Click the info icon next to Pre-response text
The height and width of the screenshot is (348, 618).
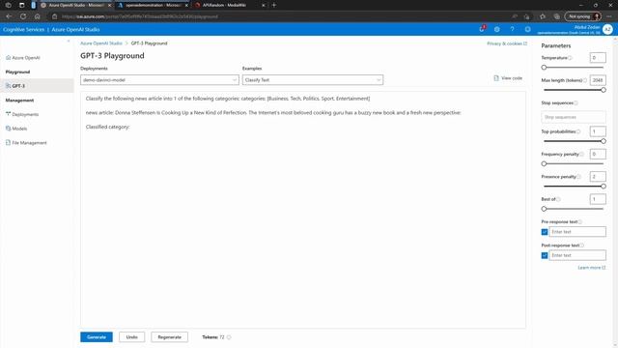coord(580,221)
